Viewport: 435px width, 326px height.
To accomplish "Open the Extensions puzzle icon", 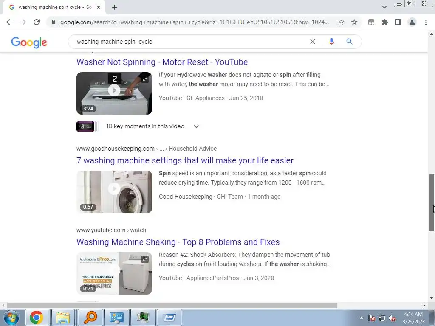I will tap(385, 22).
